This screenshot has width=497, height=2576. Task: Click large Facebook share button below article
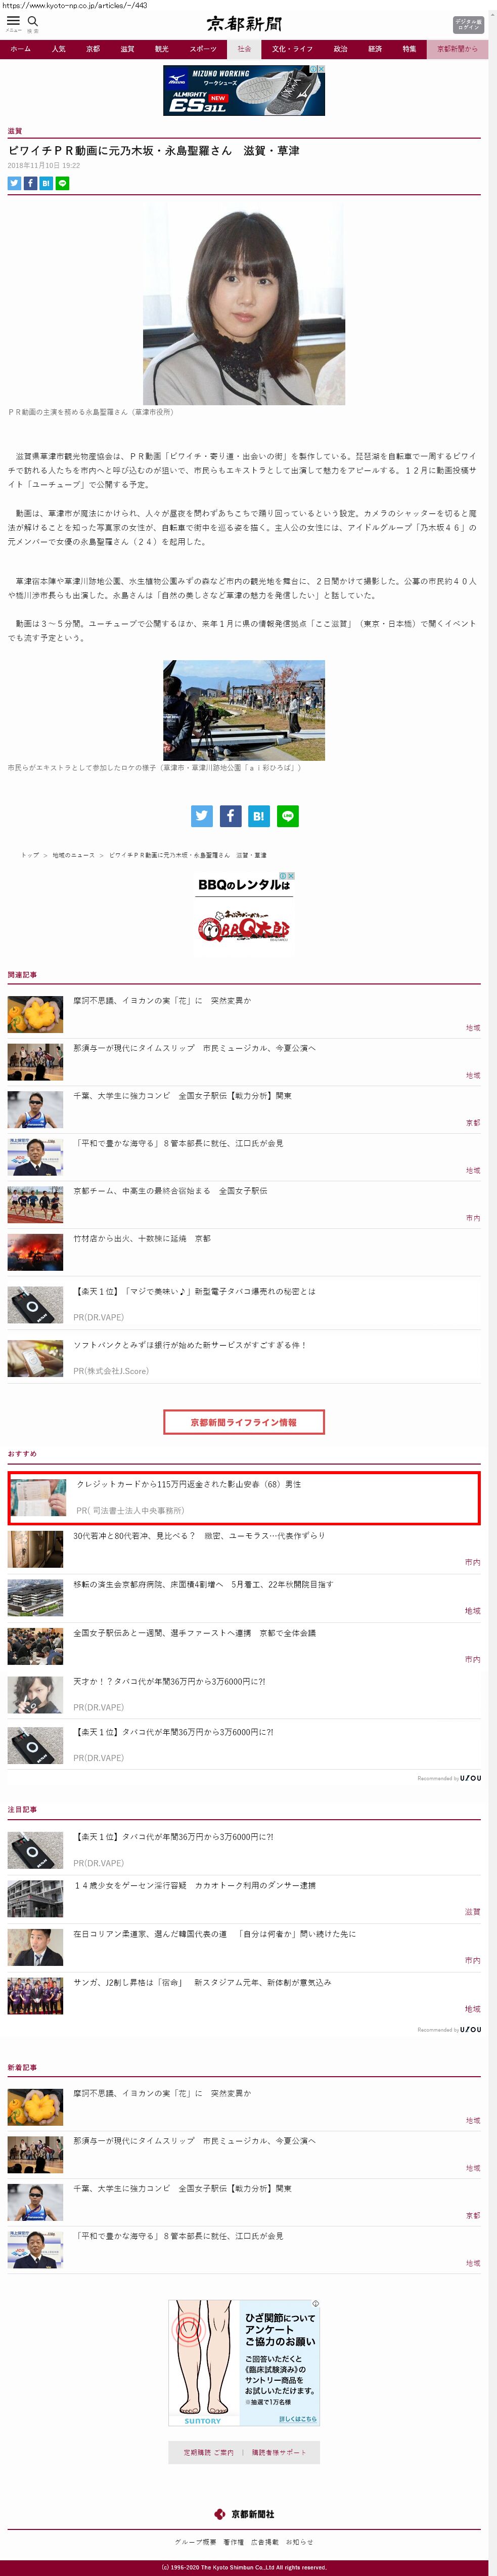click(x=230, y=816)
